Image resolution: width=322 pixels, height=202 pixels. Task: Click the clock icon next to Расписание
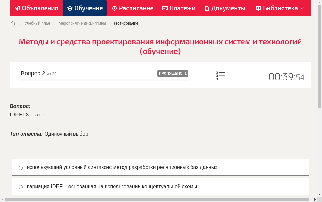point(114,8)
